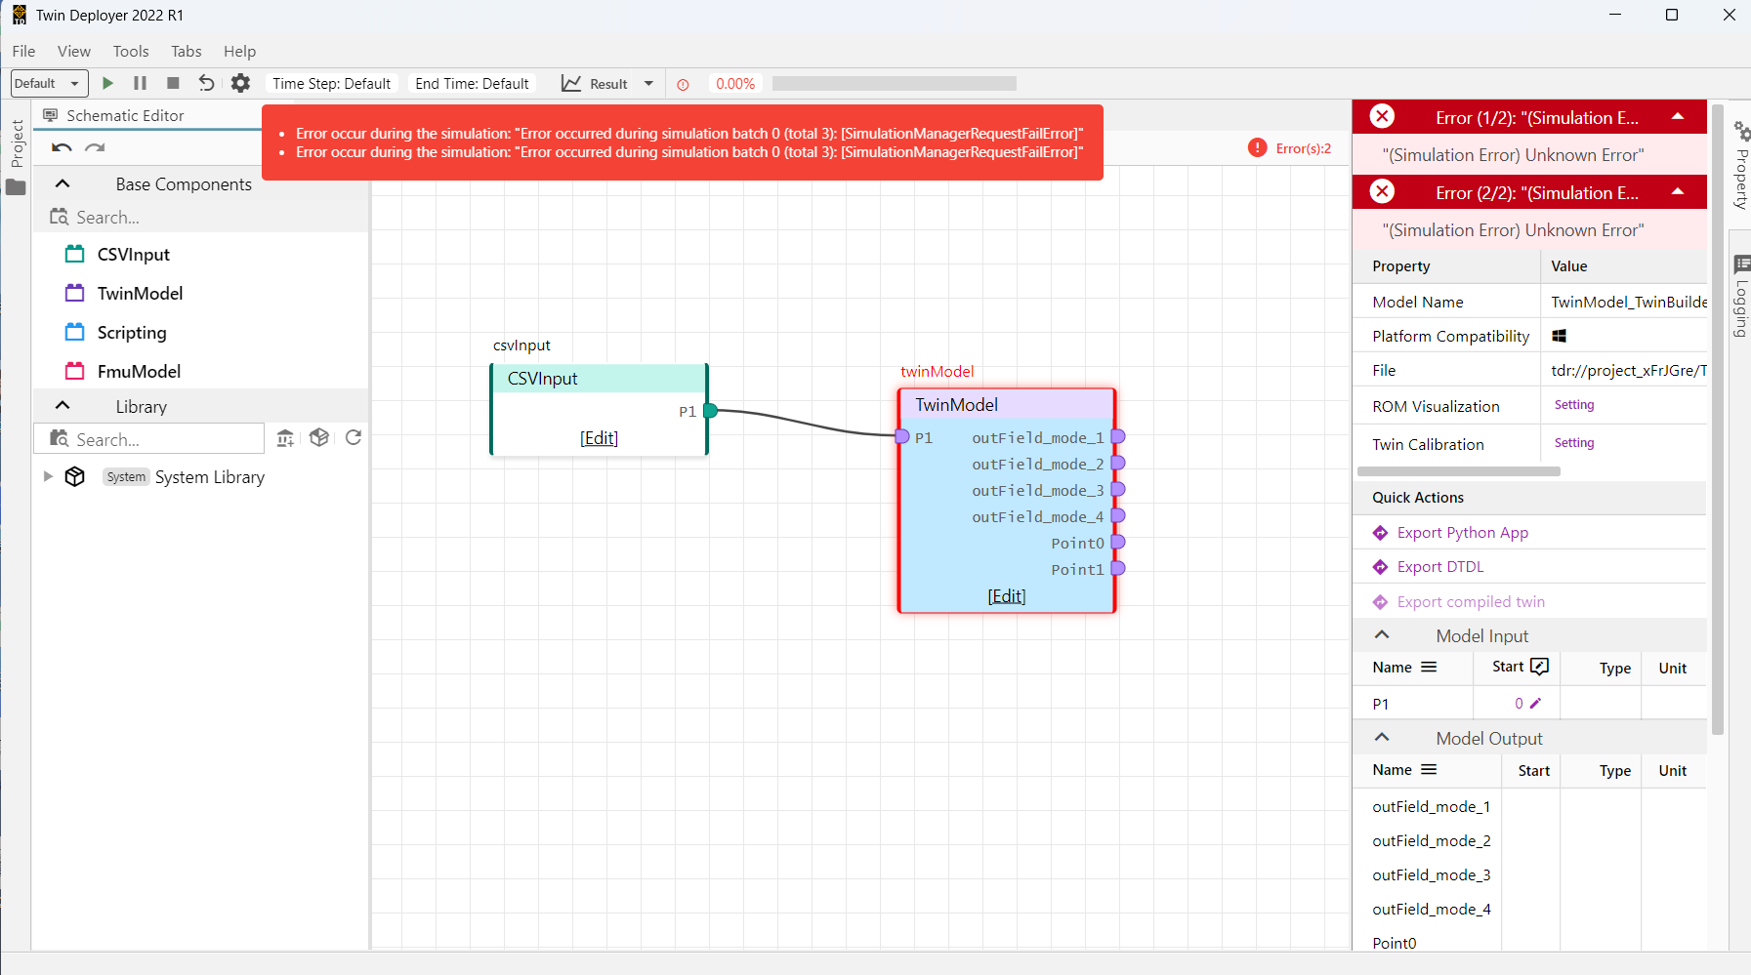
Task: Redo the schematic change
Action: pos(95,148)
